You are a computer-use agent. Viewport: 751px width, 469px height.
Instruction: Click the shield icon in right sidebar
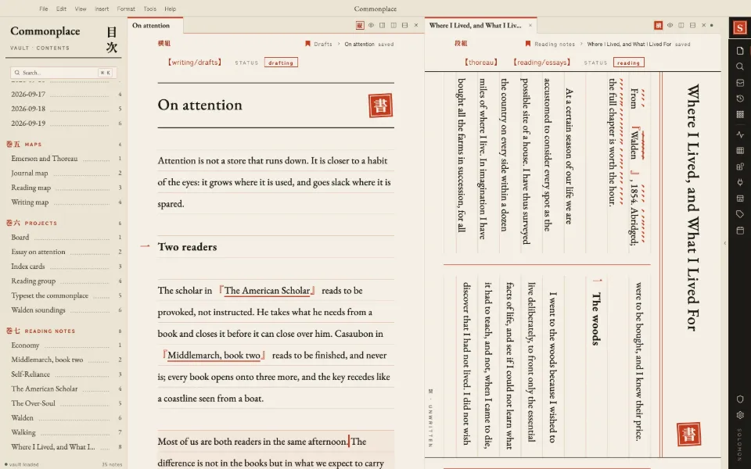(x=740, y=399)
